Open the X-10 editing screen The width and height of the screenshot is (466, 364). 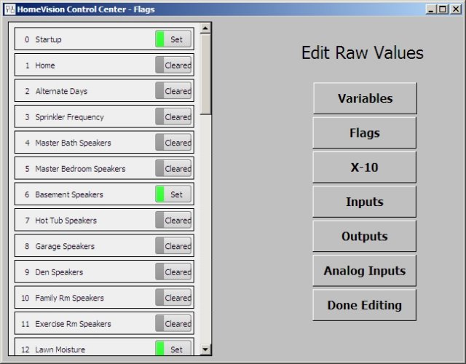[x=365, y=167]
